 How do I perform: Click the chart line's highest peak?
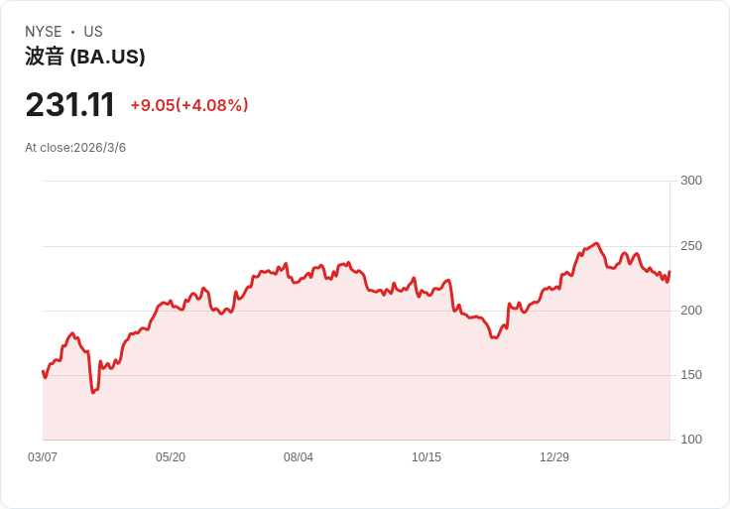596,243
